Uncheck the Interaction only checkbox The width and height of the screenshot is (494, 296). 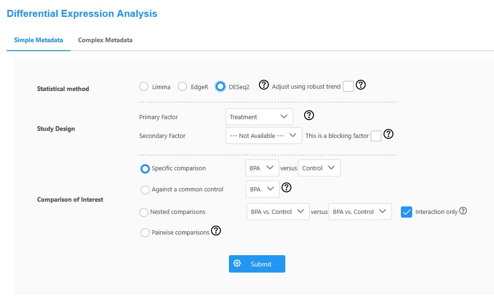(407, 212)
